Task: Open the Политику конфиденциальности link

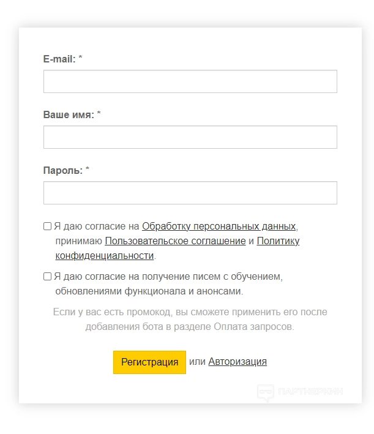Action: pyautogui.click(x=278, y=241)
